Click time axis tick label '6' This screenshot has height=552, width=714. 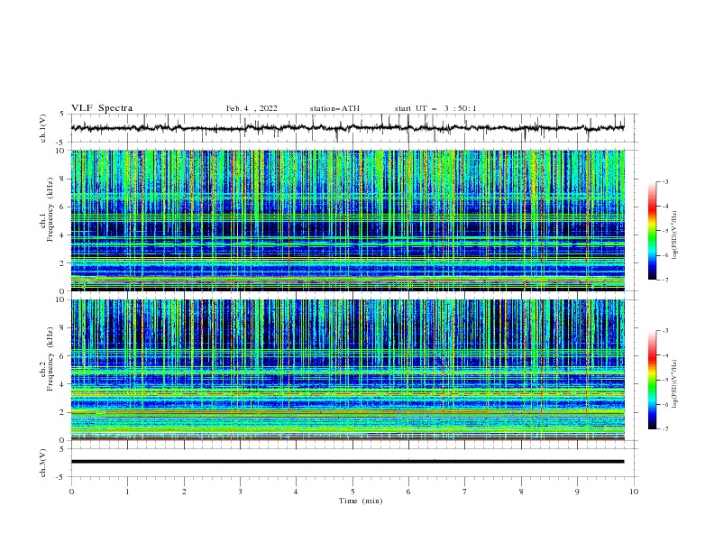click(x=408, y=492)
